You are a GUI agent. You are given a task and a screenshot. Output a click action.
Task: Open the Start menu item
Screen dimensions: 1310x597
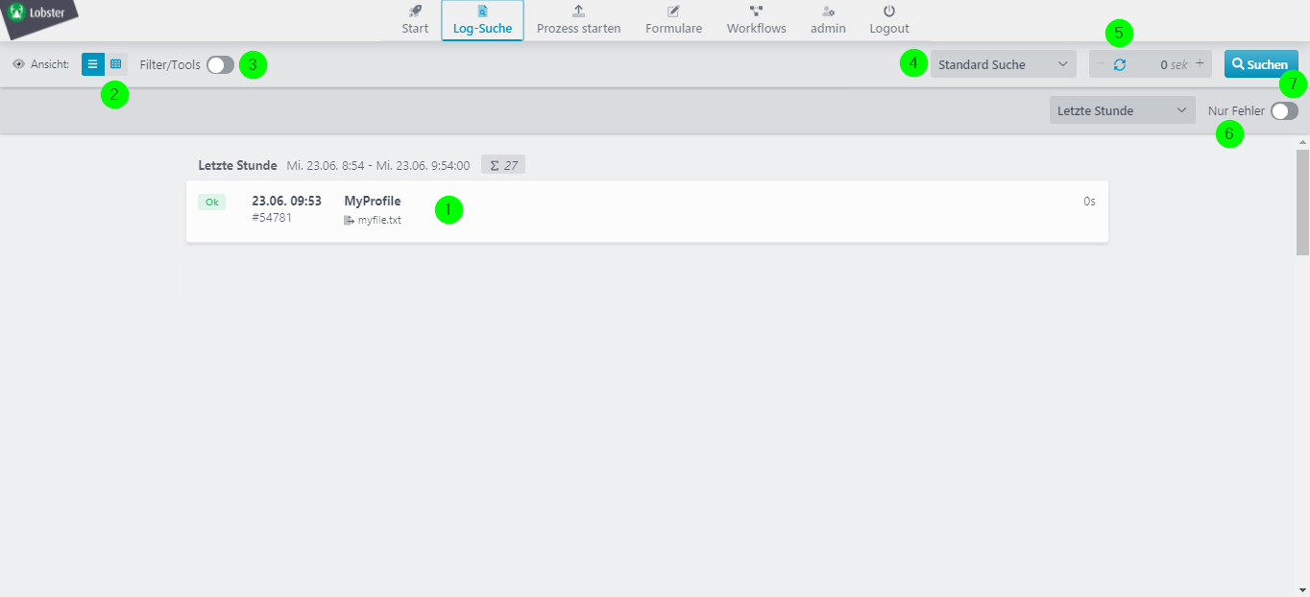pyautogui.click(x=415, y=20)
